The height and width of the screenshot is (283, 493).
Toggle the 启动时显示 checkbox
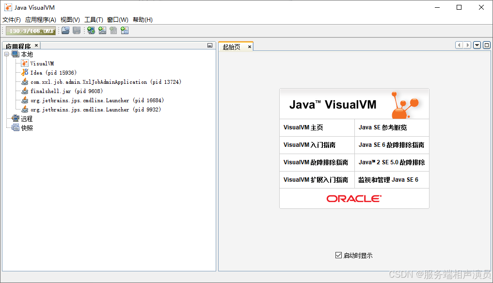coord(339,255)
